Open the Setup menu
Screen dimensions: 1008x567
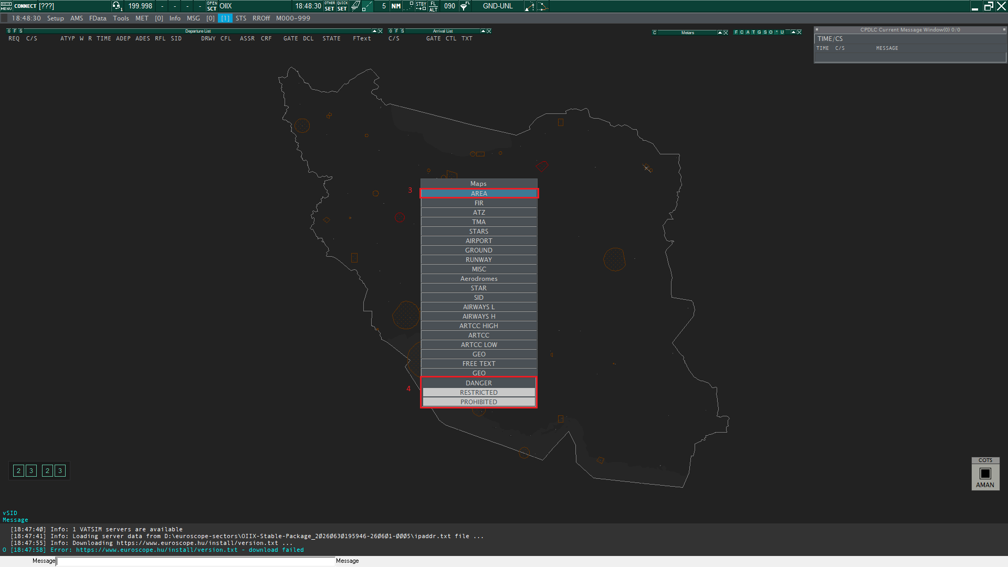(56, 18)
